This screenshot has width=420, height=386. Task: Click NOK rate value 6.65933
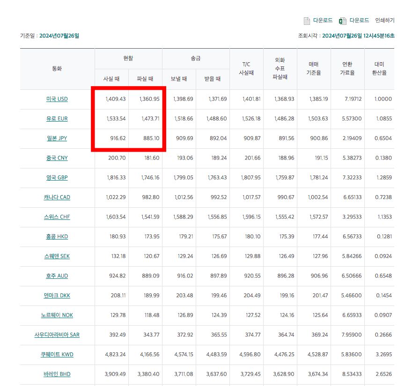pos(352,315)
